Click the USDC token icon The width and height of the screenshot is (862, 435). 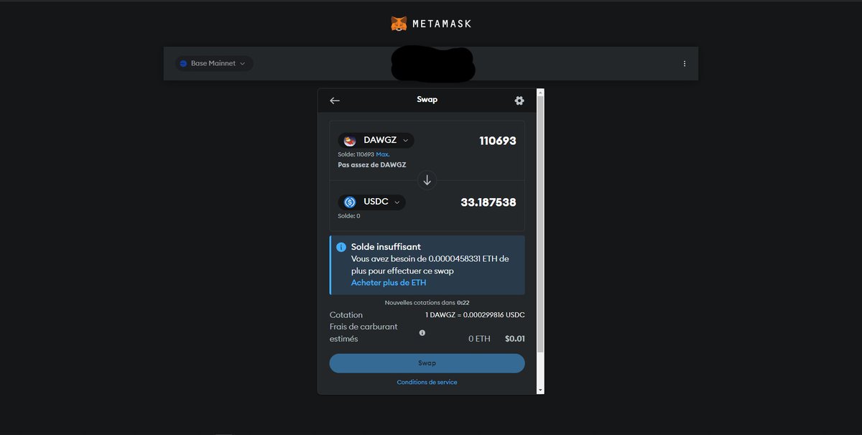[350, 202]
